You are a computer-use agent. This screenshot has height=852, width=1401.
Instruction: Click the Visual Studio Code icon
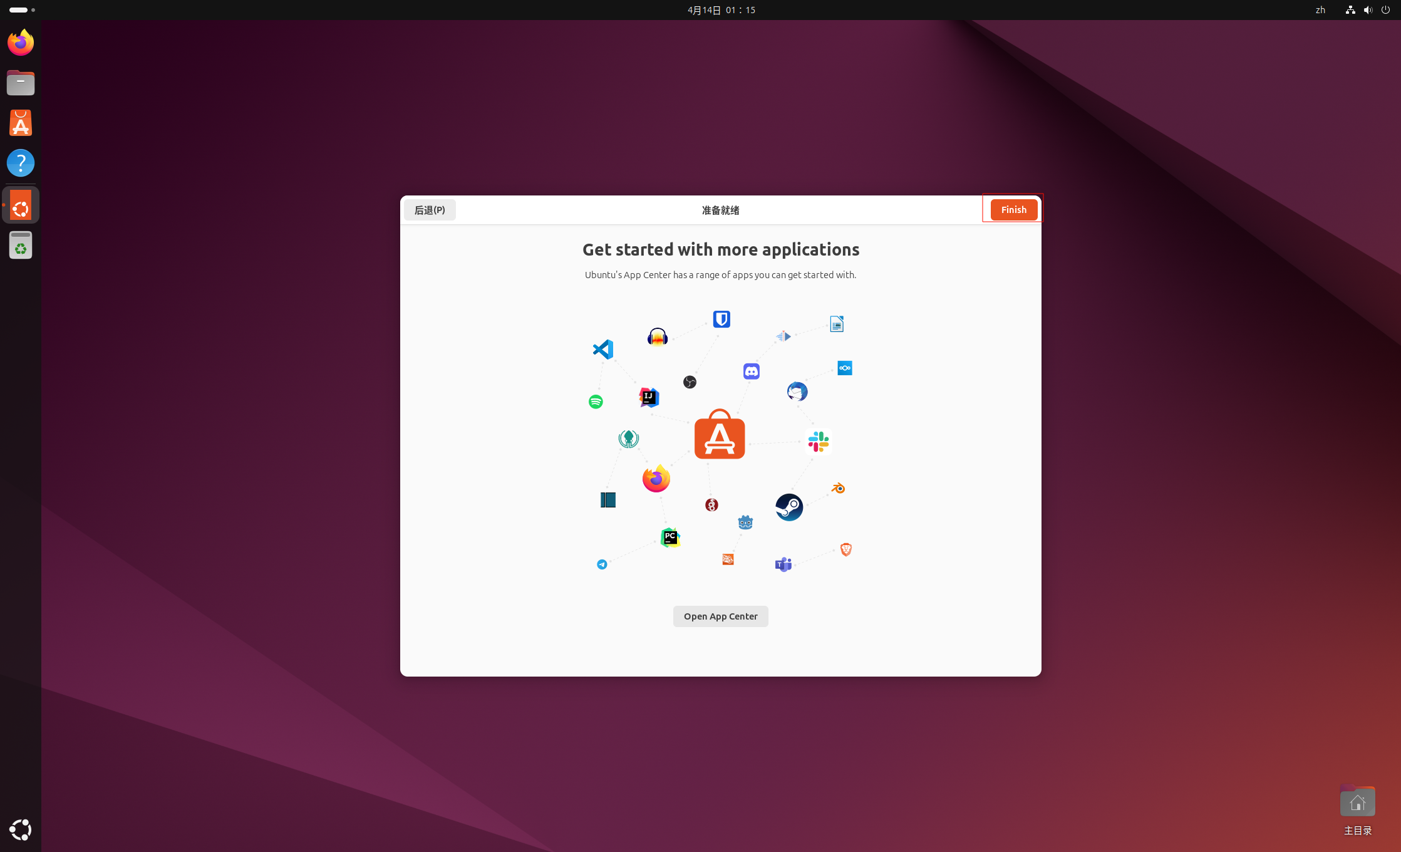(x=603, y=349)
